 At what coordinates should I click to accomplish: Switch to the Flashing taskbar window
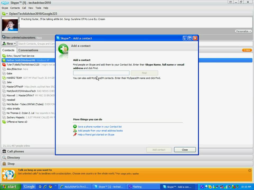(143, 187)
